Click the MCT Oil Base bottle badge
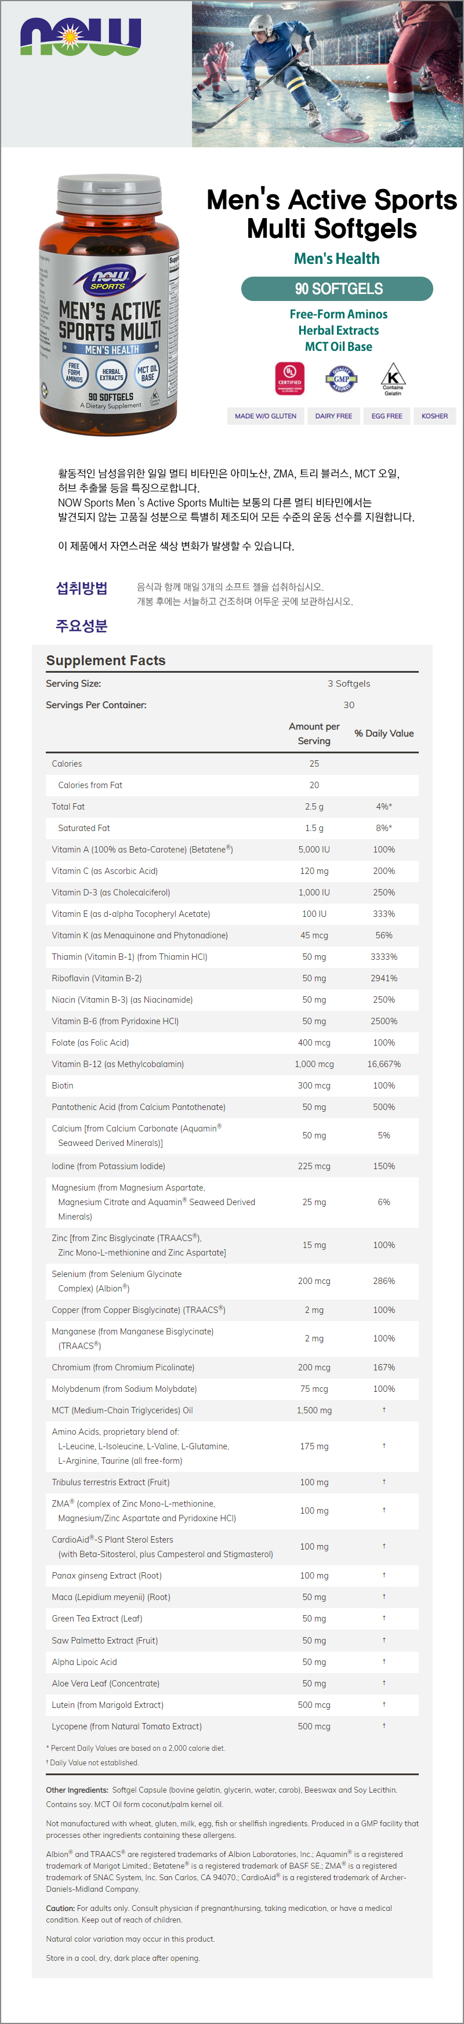 coord(147,372)
